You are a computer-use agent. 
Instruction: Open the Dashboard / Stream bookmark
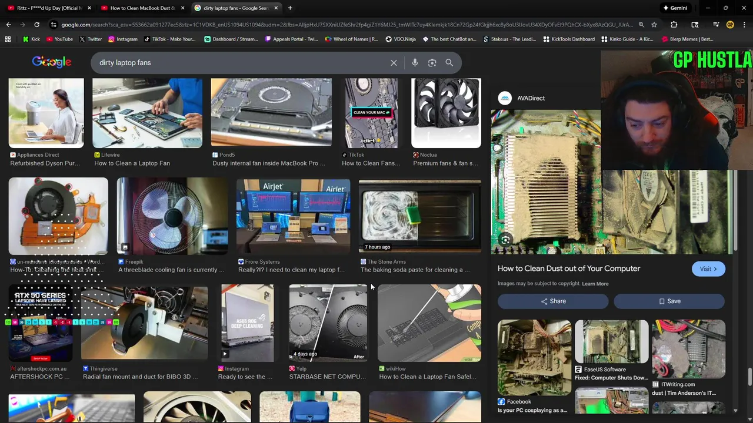tap(231, 39)
